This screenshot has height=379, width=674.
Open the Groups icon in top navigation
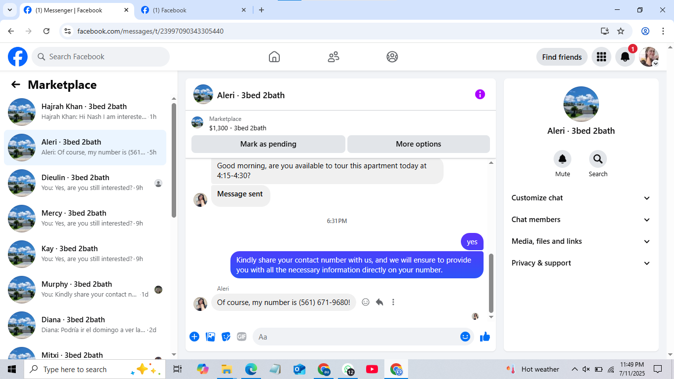point(392,57)
